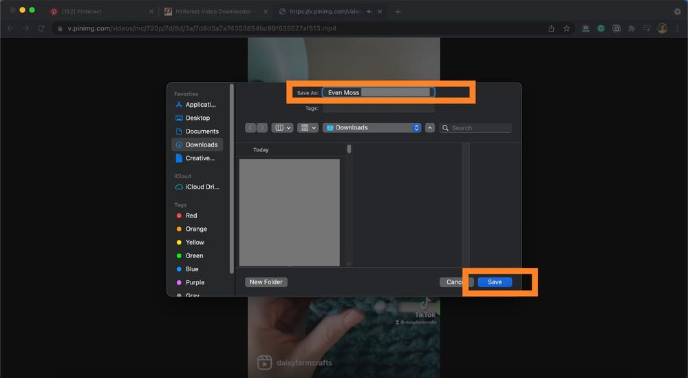Click the Save button

(x=494, y=282)
